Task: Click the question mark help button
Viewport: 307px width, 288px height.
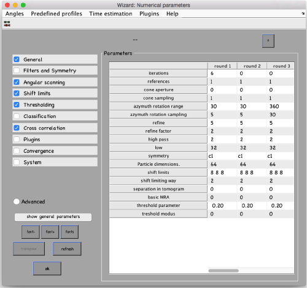Action: (x=268, y=41)
